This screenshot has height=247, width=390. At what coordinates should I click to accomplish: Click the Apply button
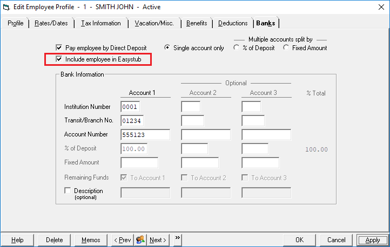[x=373, y=240]
